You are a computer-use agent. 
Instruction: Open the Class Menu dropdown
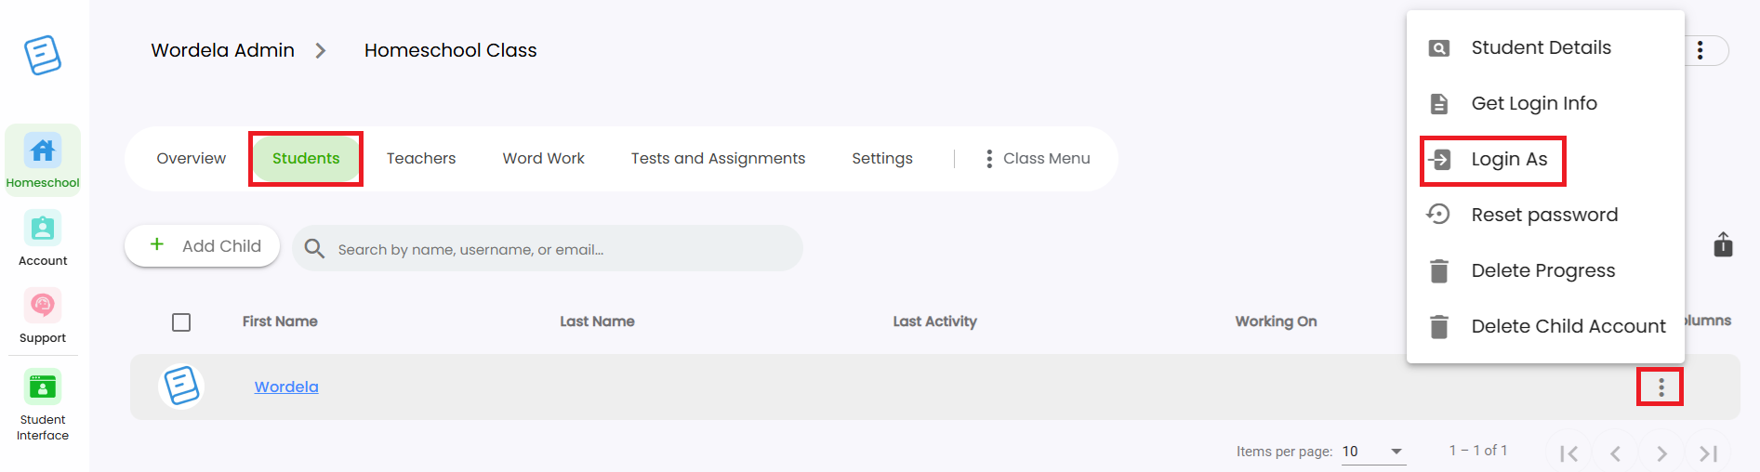click(x=1038, y=159)
